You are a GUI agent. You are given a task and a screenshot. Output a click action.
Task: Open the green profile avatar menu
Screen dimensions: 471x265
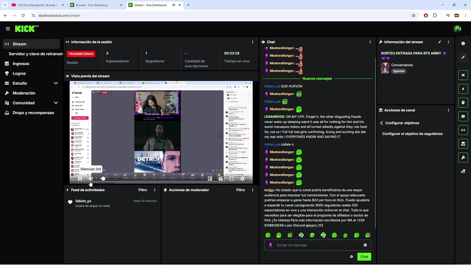point(457,29)
